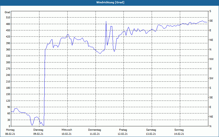This screenshot has height=137, width=219.
Task: Select the date 11.02.21
Action: coord(95,134)
